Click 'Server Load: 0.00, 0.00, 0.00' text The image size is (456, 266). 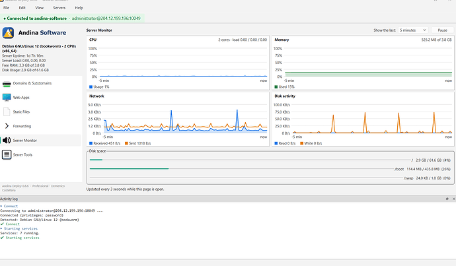24,61
